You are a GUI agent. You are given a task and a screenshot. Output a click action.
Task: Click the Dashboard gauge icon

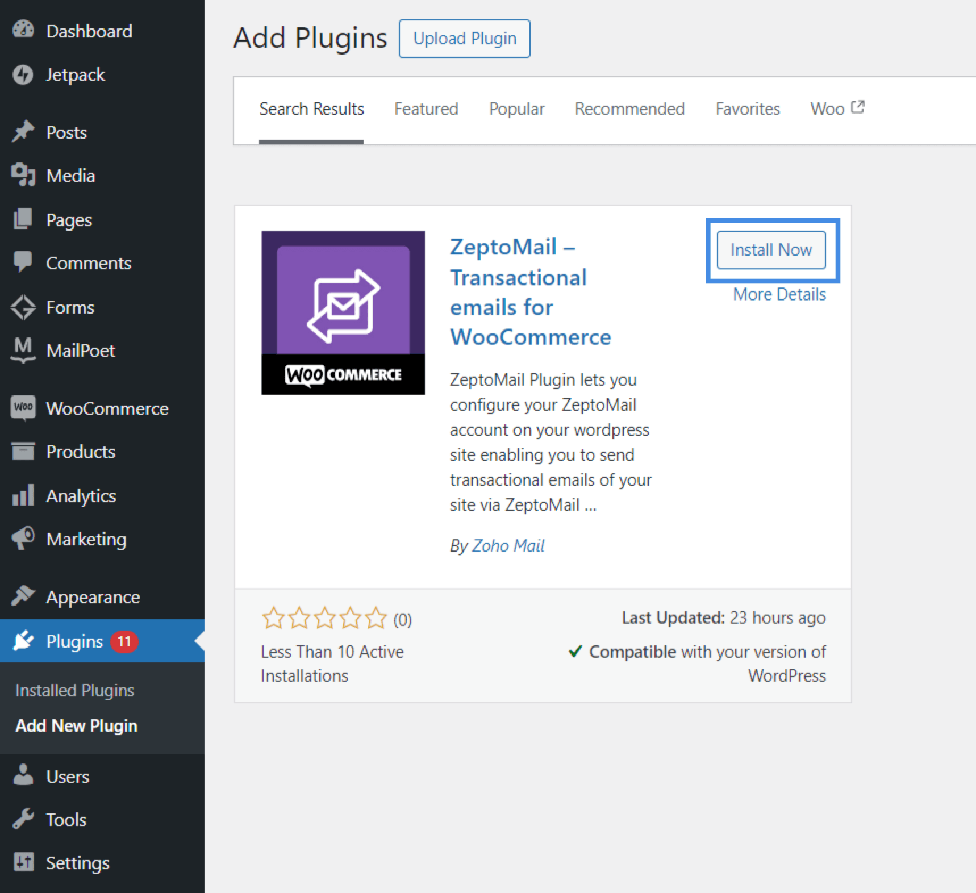click(23, 30)
